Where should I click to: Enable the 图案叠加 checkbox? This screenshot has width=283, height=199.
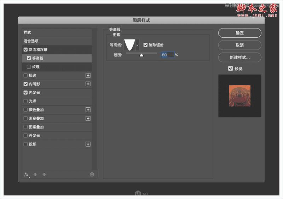point(25,127)
